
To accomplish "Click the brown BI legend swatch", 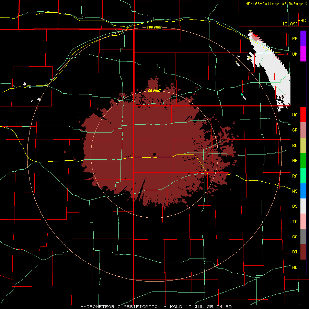I will click(x=303, y=252).
